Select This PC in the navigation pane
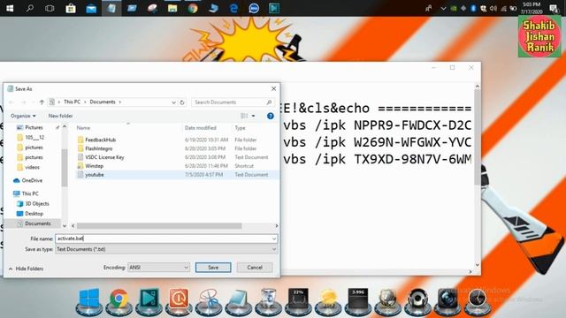Image resolution: width=566 pixels, height=318 pixels. 30,193
